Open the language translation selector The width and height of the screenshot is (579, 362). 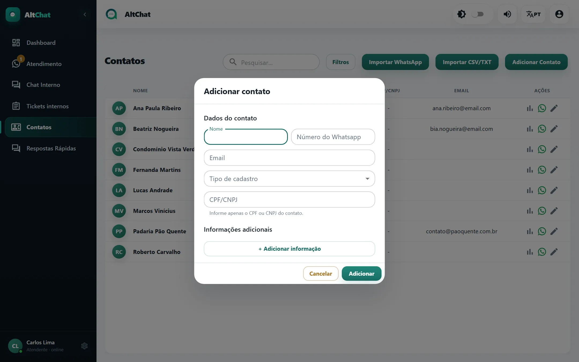click(x=533, y=14)
